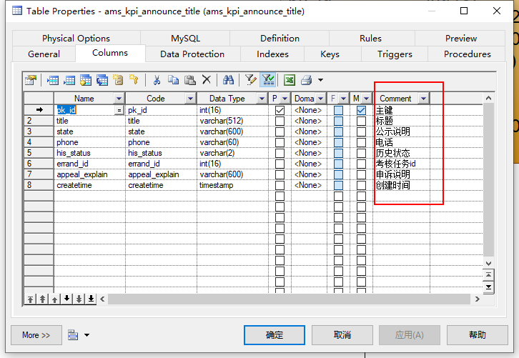Check the P checkbox for his_status row
The image size is (519, 358).
tap(280, 153)
